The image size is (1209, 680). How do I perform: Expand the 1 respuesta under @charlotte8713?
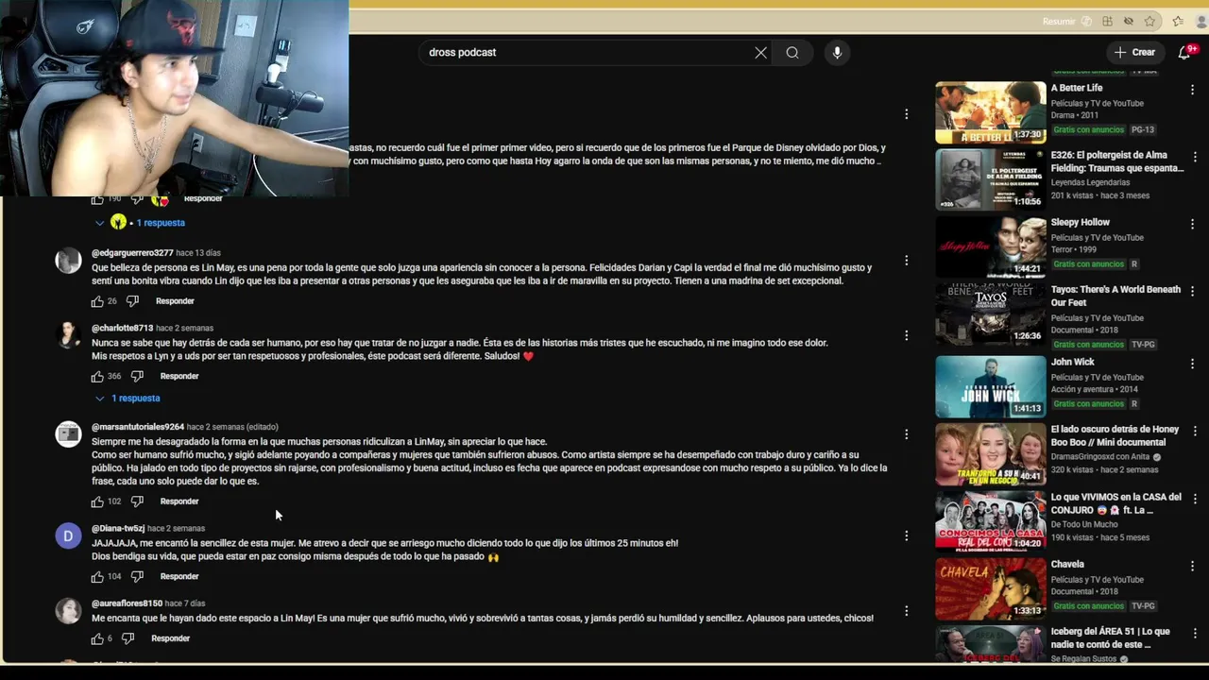(x=128, y=399)
